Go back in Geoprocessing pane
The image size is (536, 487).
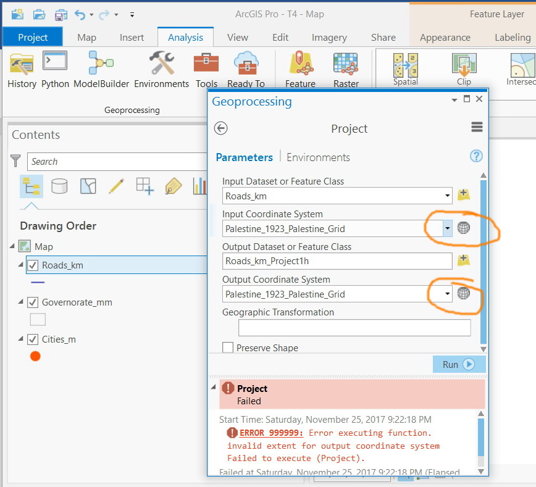[220, 128]
